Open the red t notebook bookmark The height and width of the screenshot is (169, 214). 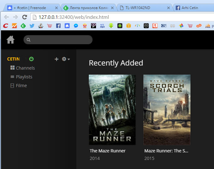[155, 26]
